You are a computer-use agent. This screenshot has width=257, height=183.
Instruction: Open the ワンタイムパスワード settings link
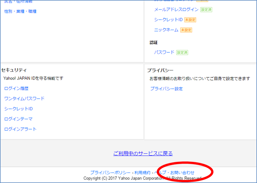pos(24,99)
